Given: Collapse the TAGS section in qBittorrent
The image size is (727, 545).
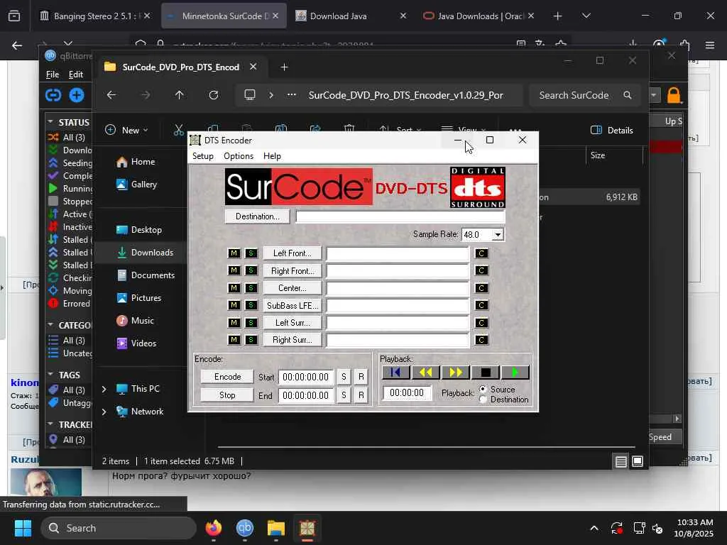Looking at the screenshot, I should [x=50, y=375].
